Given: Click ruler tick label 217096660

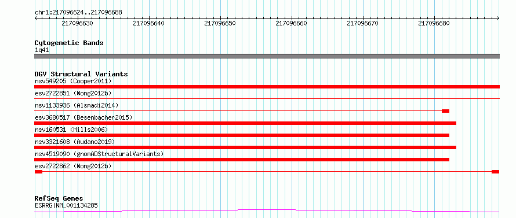Looking at the screenshot, I should pyautogui.click(x=292, y=23).
